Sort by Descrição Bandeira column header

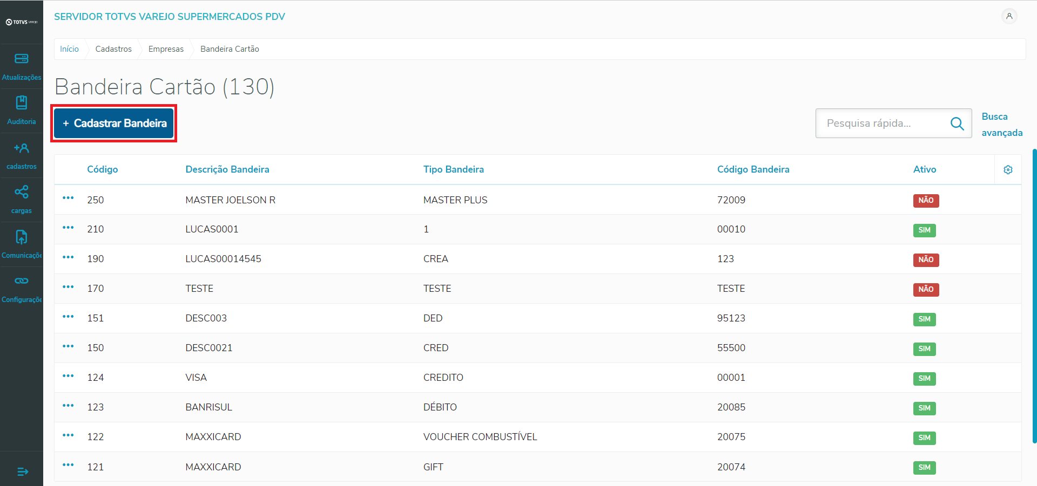click(x=227, y=169)
